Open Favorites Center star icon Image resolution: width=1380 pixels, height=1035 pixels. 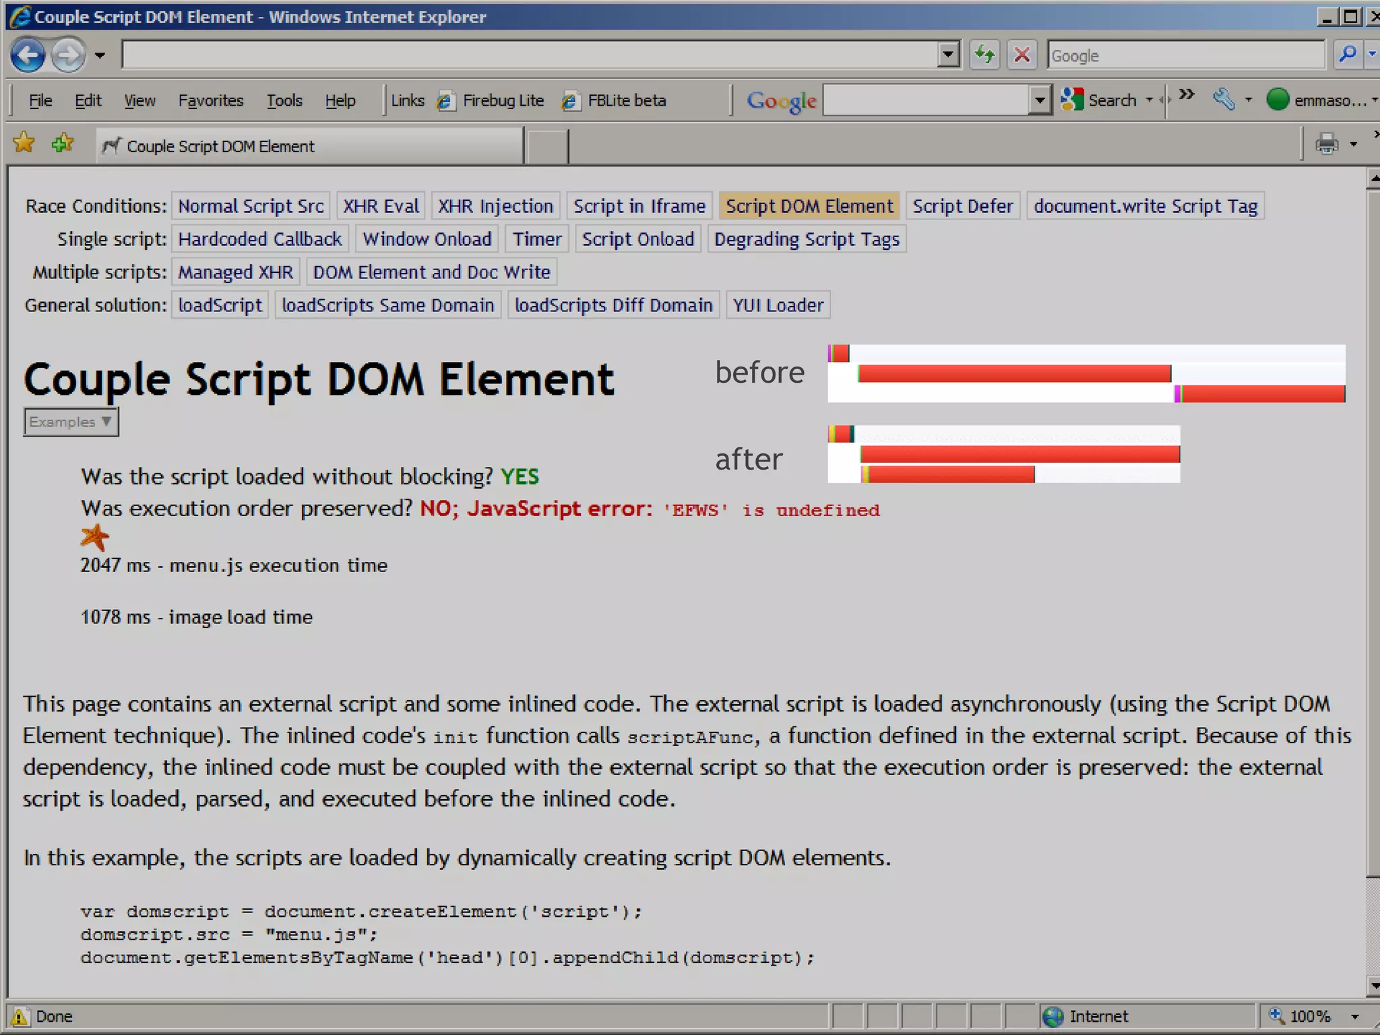(24, 144)
